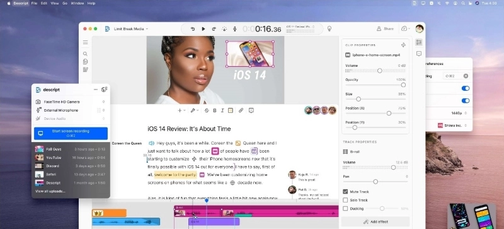Click the play button in transport bar
504x229 pixels.
pos(203,29)
